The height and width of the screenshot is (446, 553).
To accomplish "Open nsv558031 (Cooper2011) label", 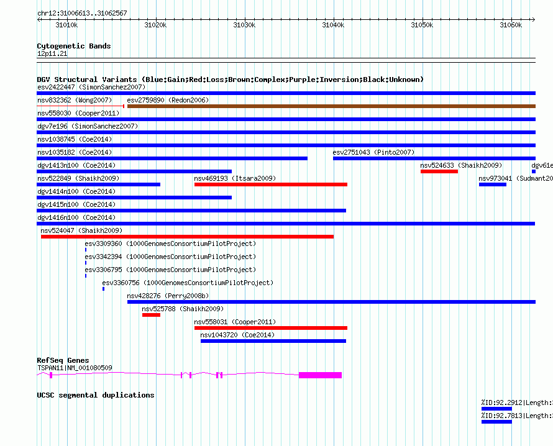I will click(x=235, y=322).
